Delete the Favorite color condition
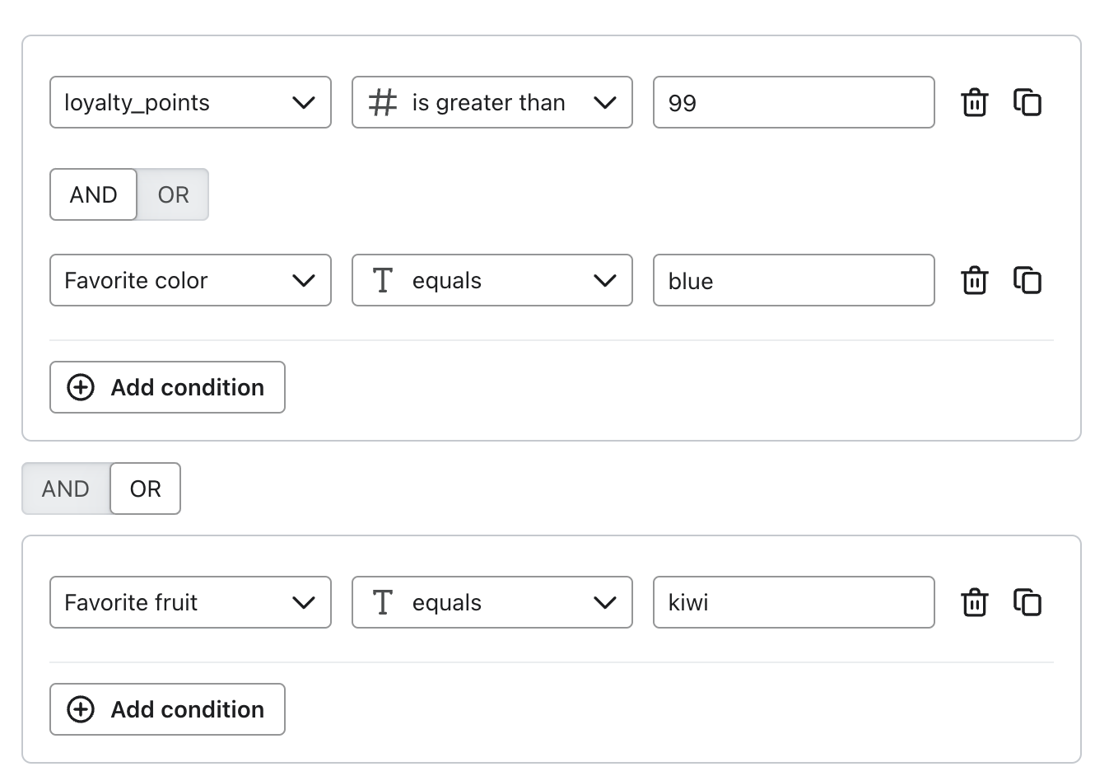The width and height of the screenshot is (1095, 776). coord(975,280)
